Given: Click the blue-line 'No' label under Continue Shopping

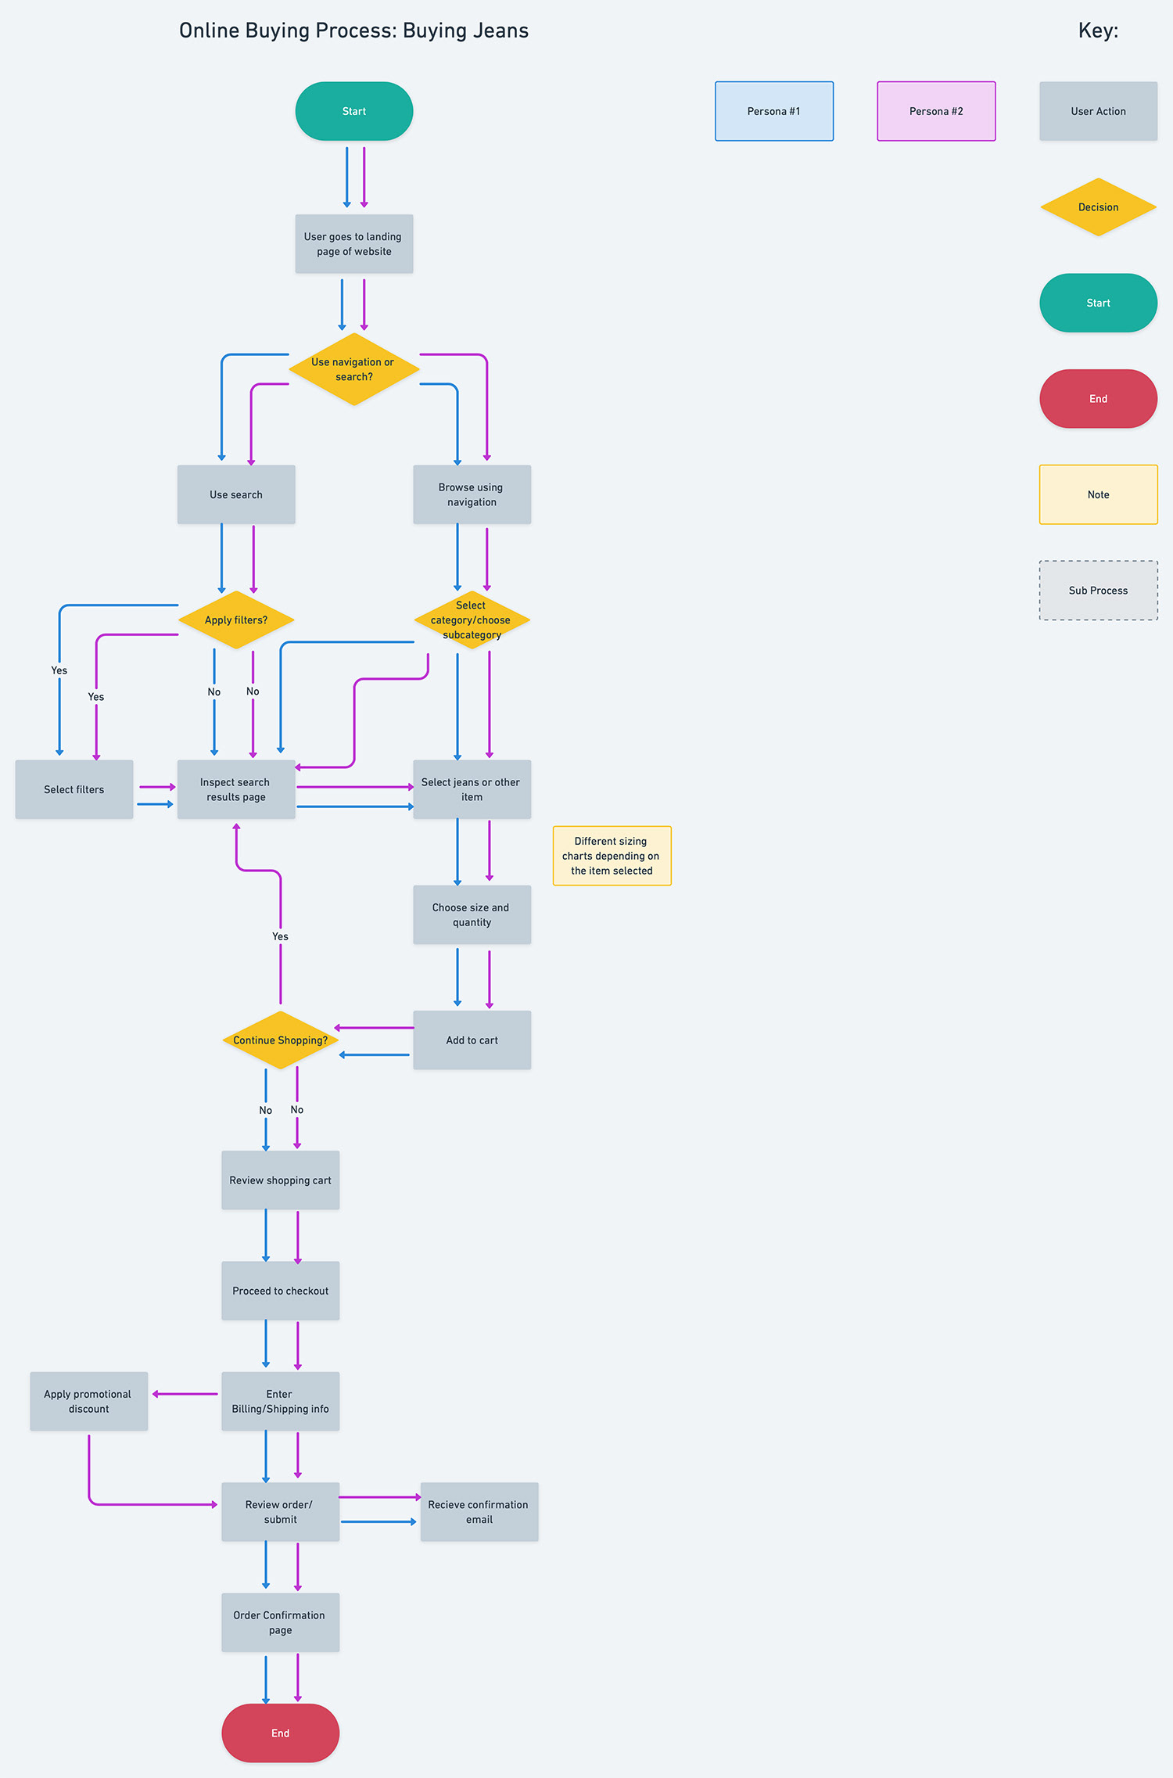Looking at the screenshot, I should tap(266, 1111).
